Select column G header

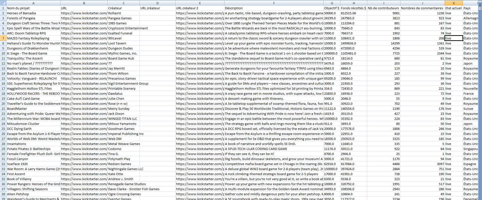click(x=332, y=3)
